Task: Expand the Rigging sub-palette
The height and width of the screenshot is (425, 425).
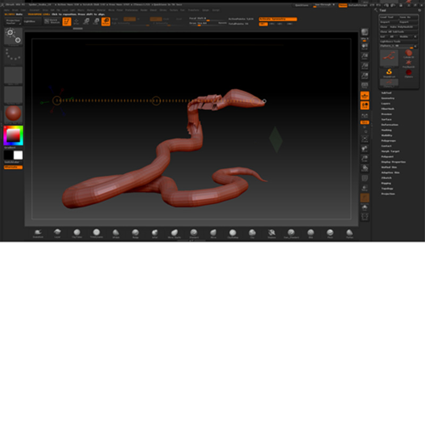Action: point(386,183)
